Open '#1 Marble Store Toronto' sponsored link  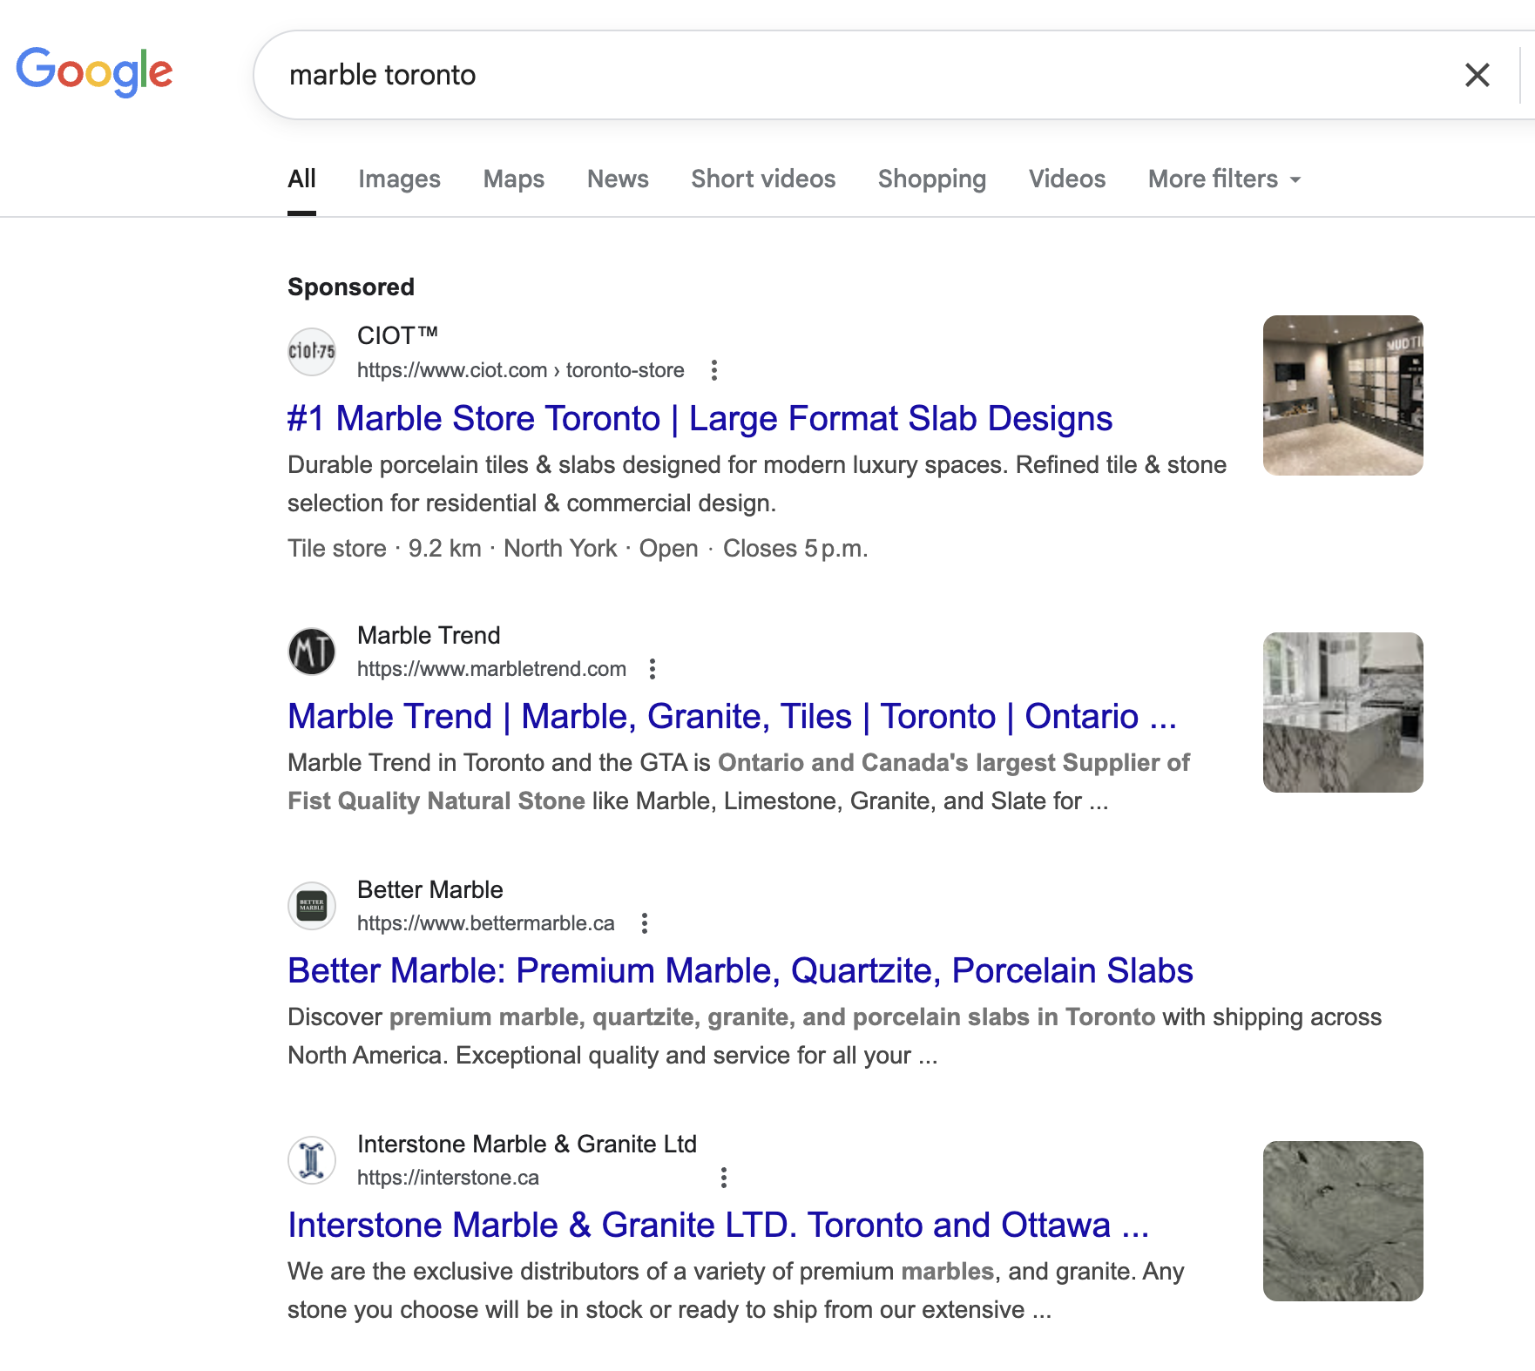click(700, 418)
